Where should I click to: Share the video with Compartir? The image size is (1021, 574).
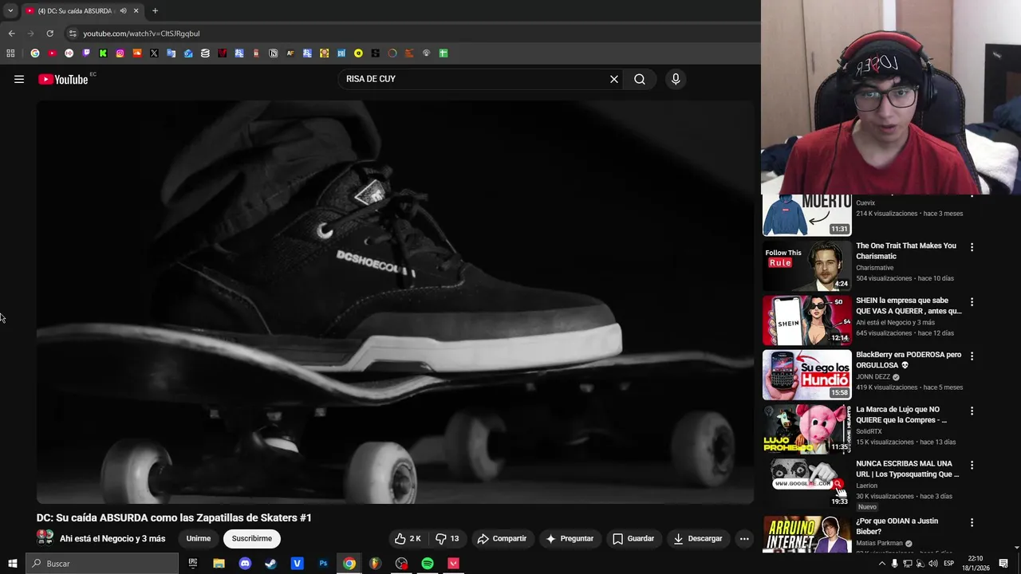point(502,539)
